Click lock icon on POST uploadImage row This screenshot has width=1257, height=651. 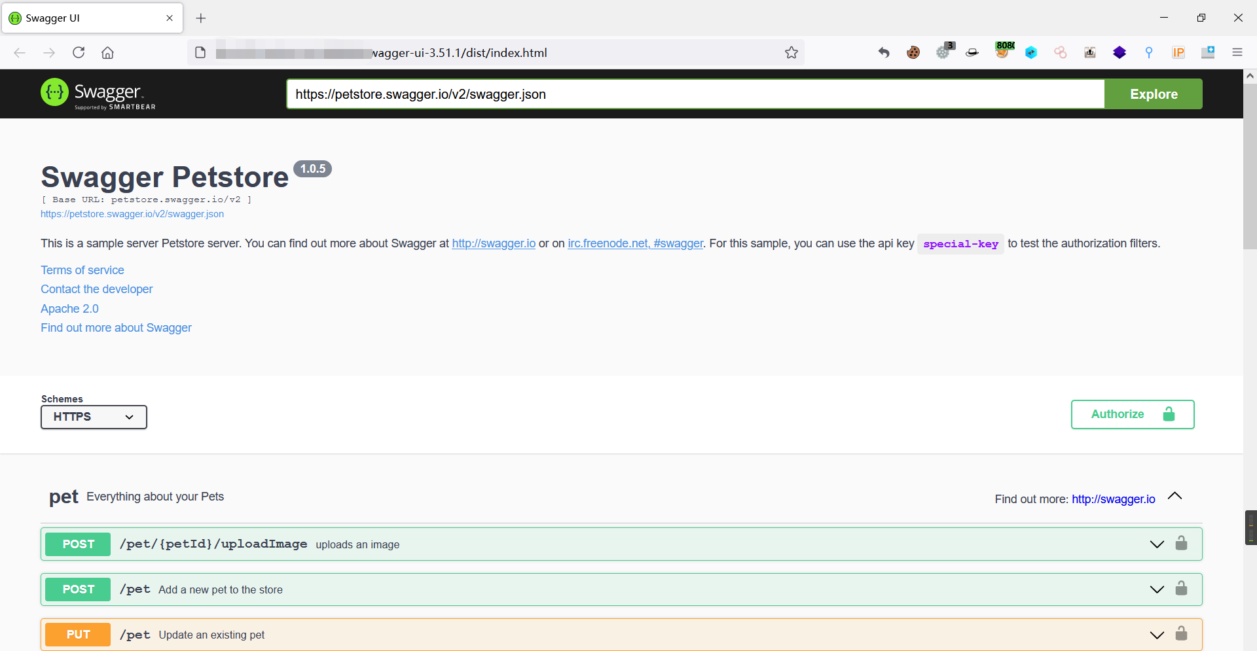[x=1181, y=543]
